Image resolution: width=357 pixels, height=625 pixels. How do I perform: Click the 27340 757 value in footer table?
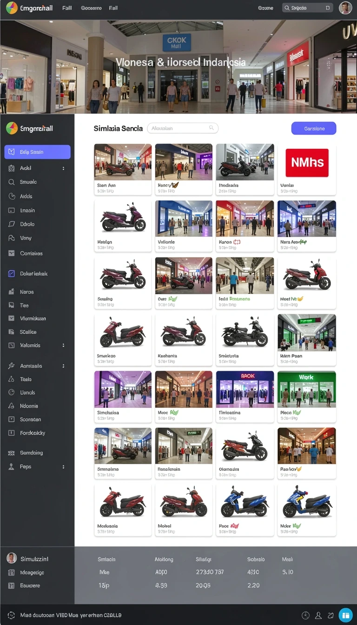tap(210, 572)
